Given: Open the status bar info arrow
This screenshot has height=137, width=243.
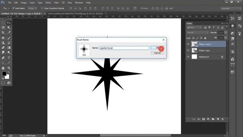Looking at the screenshot, I should (x=44, y=135).
